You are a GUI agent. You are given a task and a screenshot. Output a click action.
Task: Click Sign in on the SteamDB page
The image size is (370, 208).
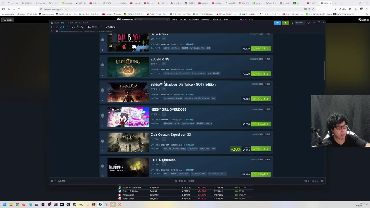pos(363,20)
